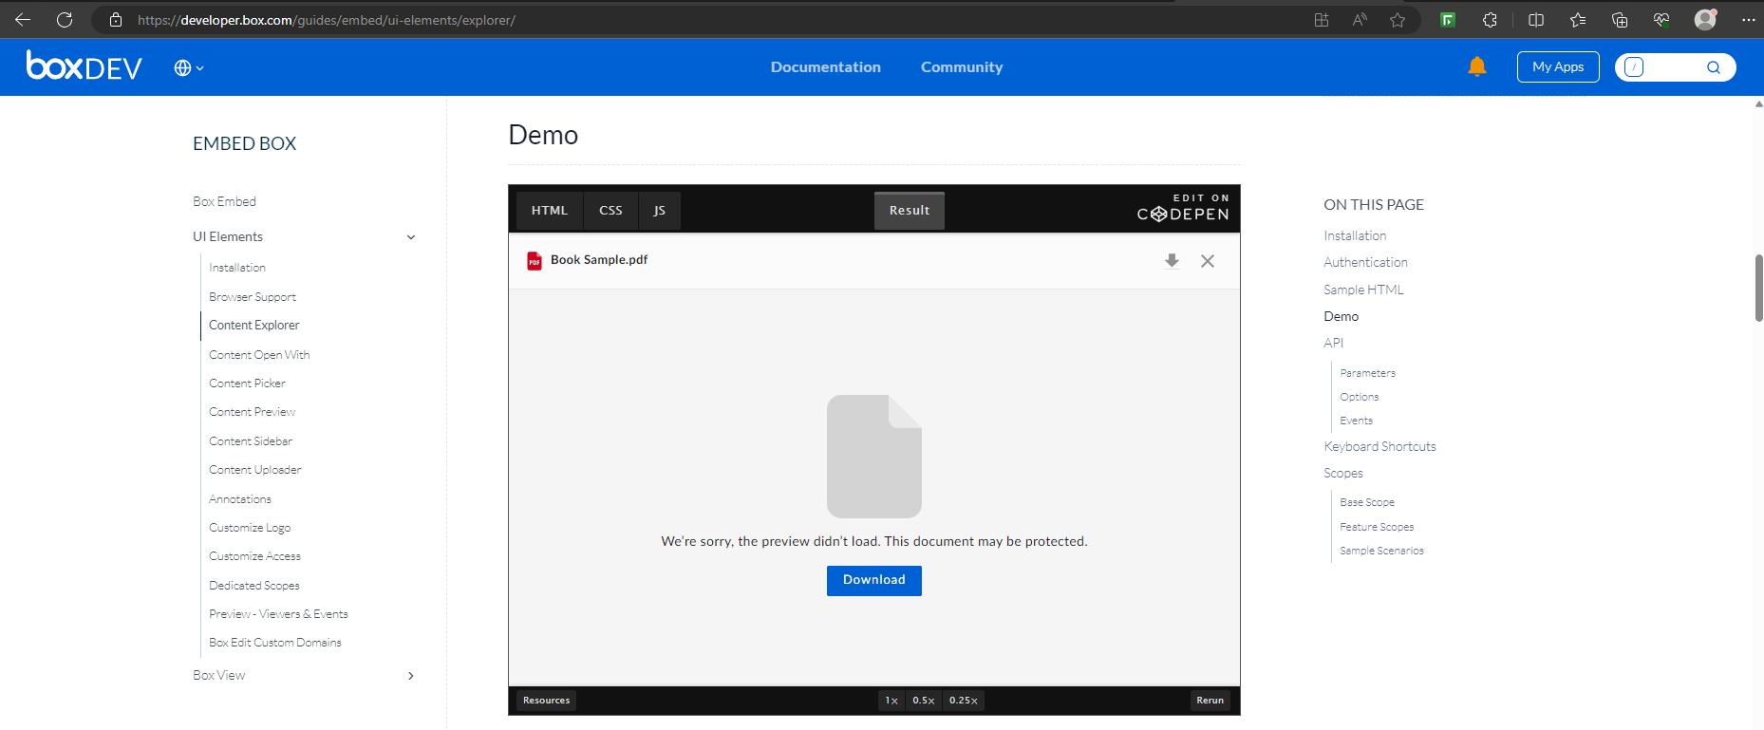The image size is (1764, 730).
Task: Select the Result tab in CodePen
Action: (910, 211)
